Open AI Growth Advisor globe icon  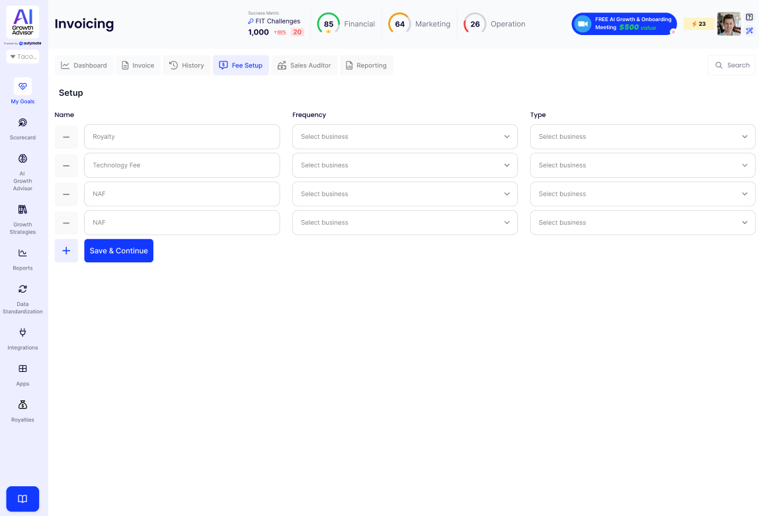coord(22,159)
